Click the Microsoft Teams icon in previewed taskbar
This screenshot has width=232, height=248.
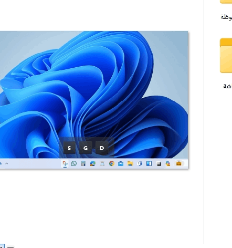point(140,163)
